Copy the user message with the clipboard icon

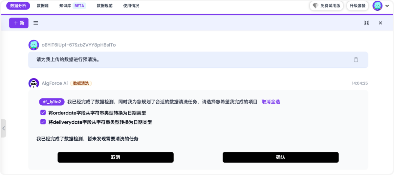click(x=356, y=60)
